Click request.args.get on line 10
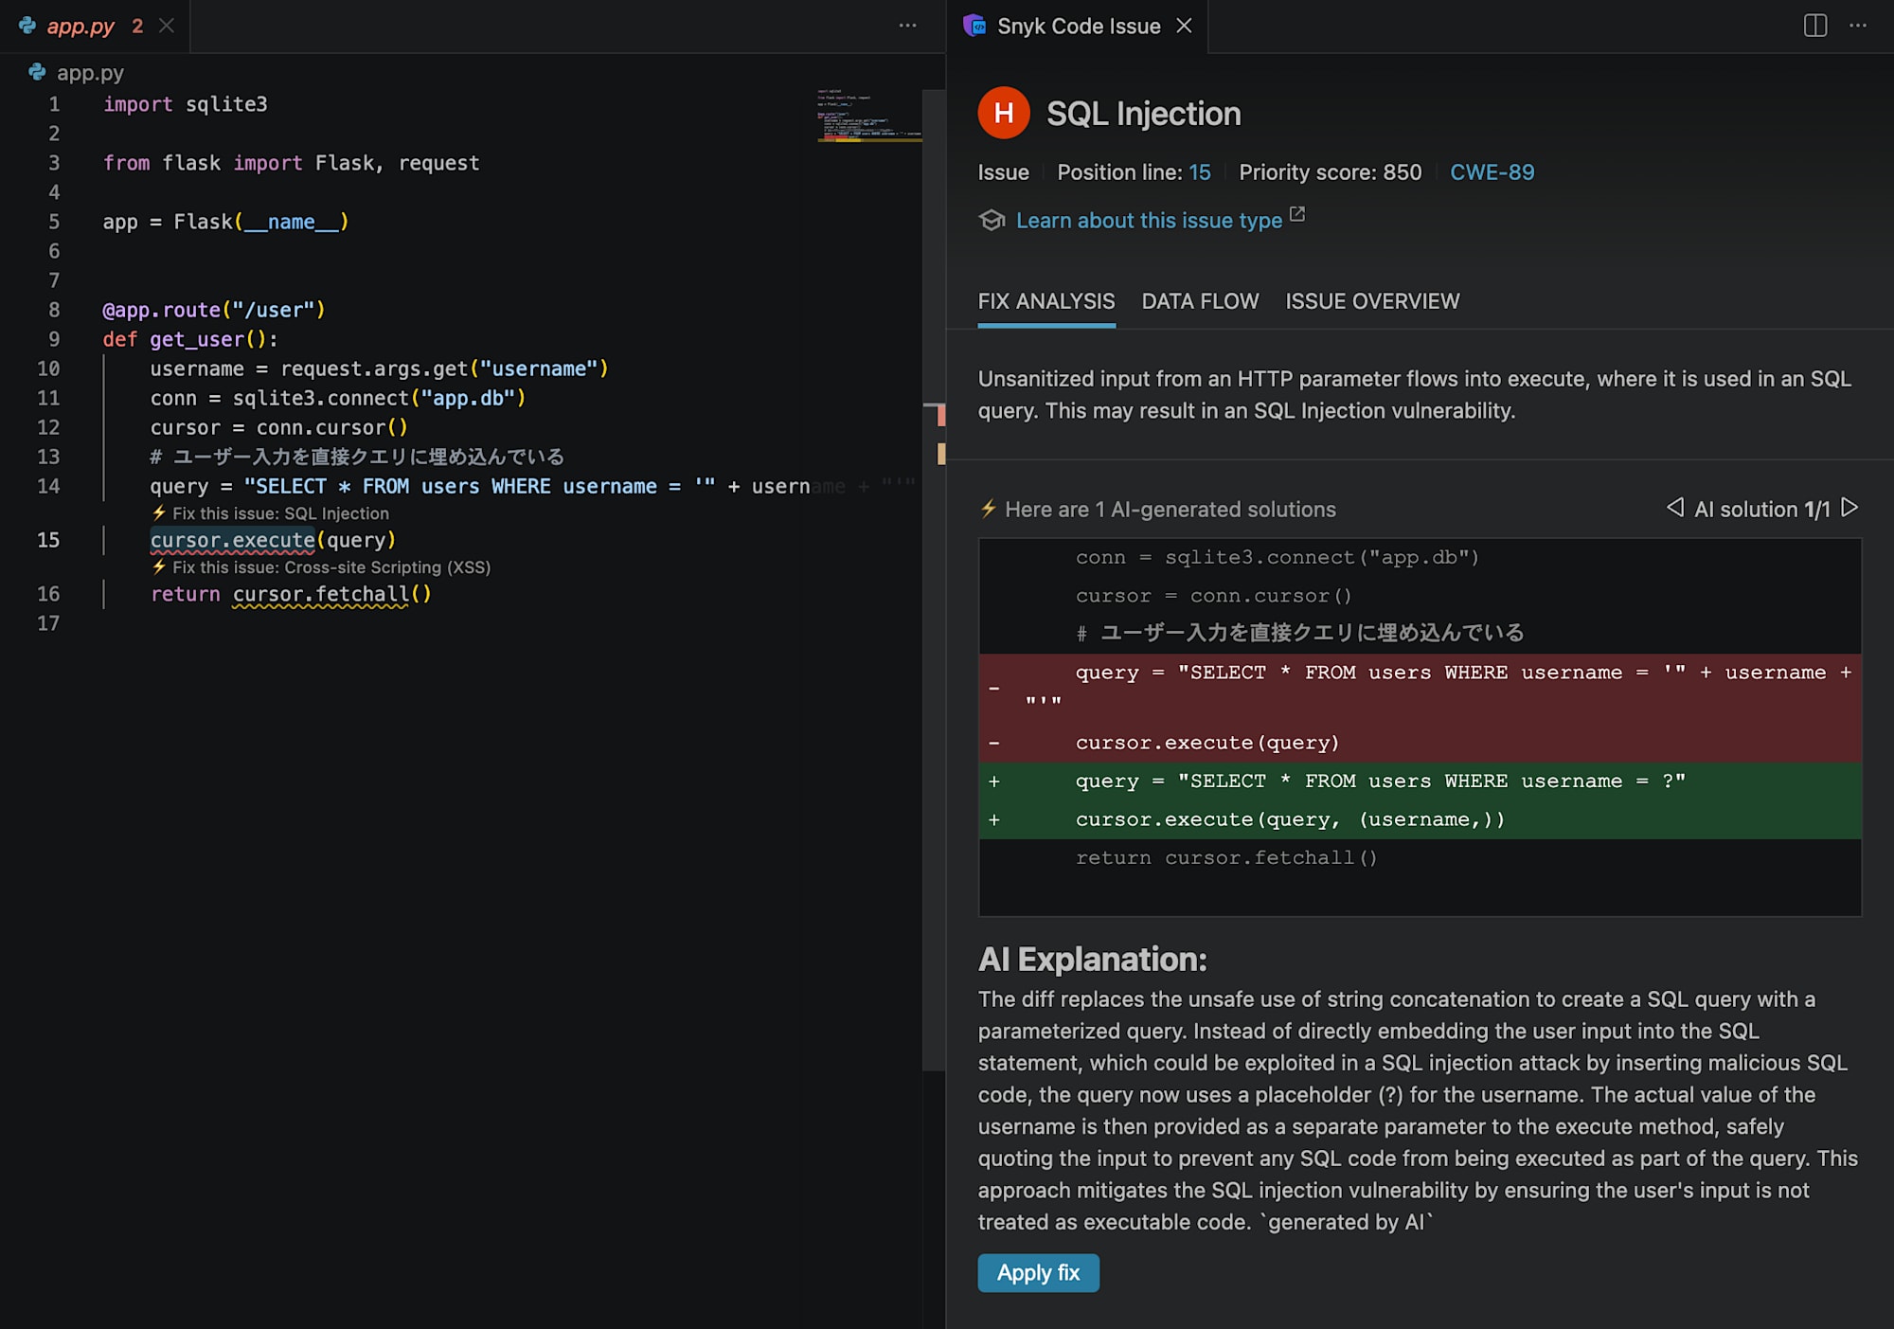The image size is (1894, 1329). (x=374, y=368)
